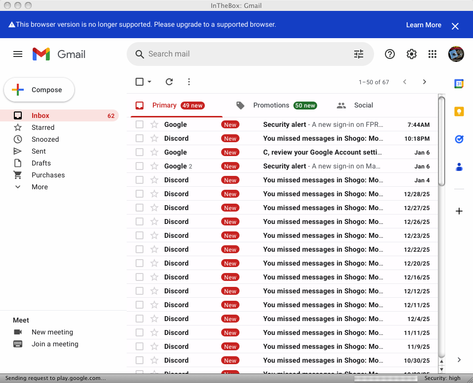Switch to the Promotions tab
473x383 pixels.
point(271,105)
